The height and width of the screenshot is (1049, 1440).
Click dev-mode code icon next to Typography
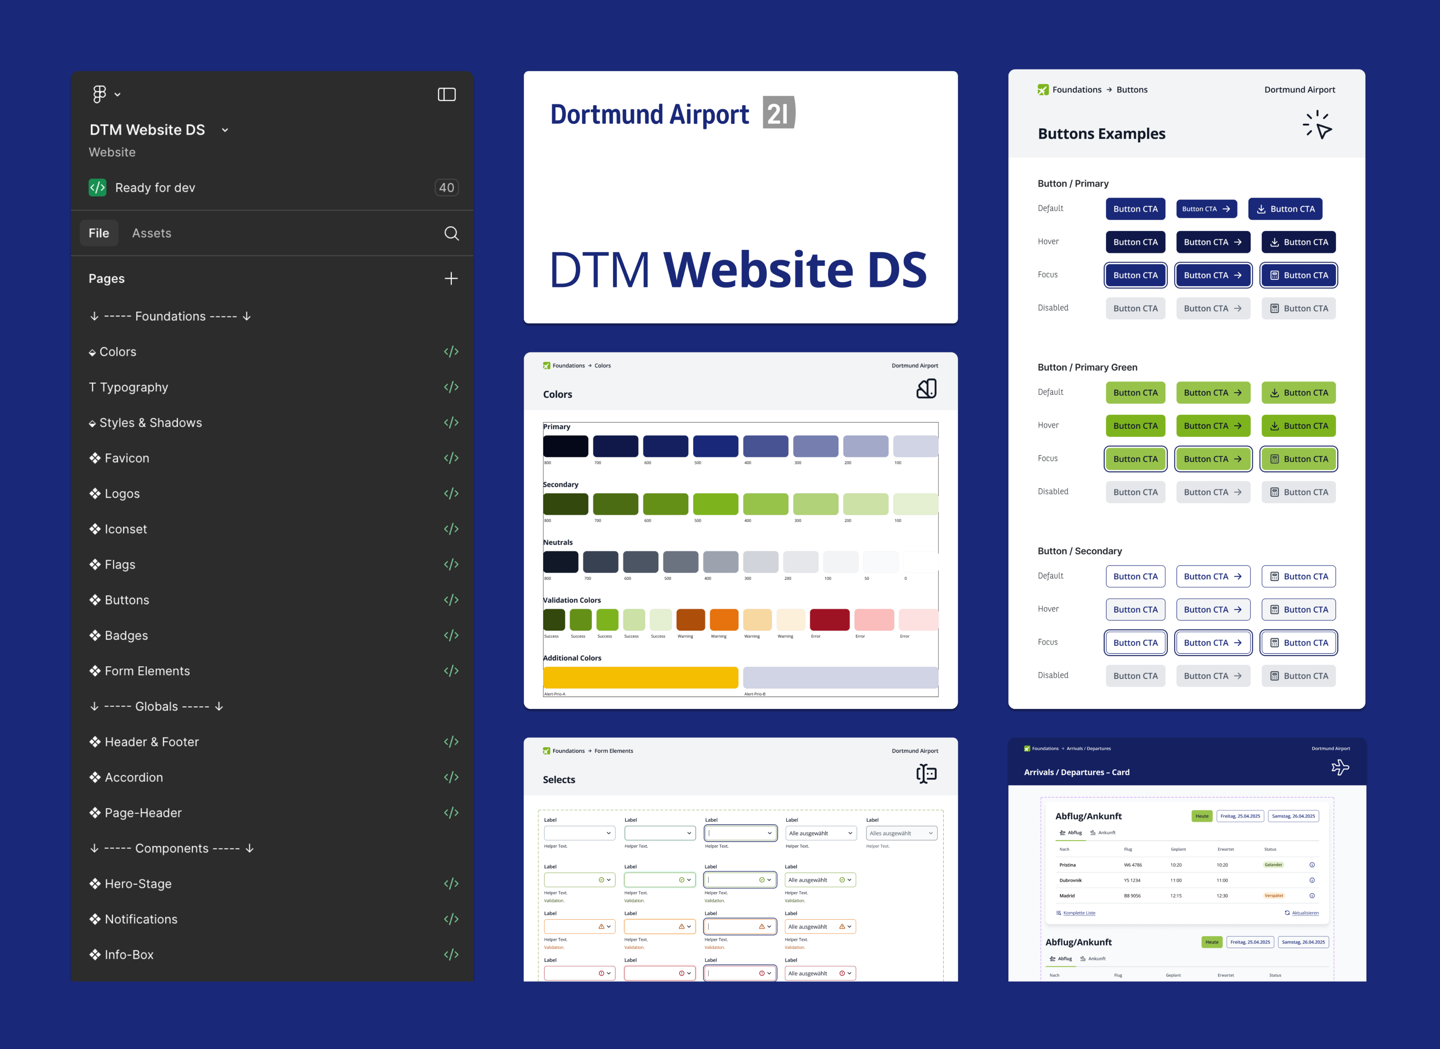[451, 387]
